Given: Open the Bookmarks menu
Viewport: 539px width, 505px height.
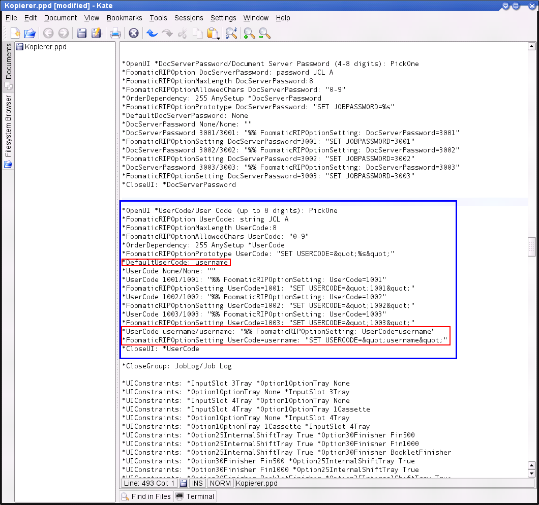Looking at the screenshot, I should 124,18.
